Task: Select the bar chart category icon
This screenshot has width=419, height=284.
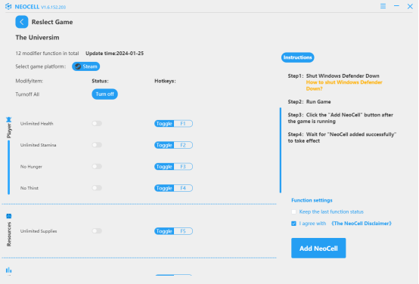Action: point(9,270)
